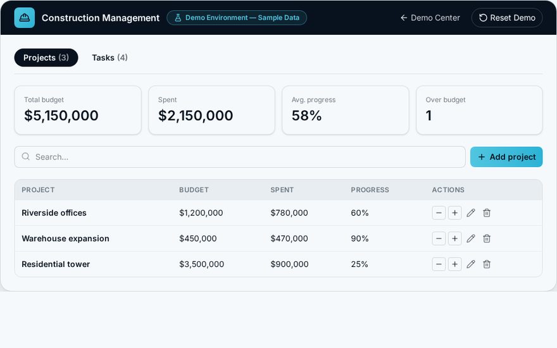Click the Reset Demo button

[507, 18]
